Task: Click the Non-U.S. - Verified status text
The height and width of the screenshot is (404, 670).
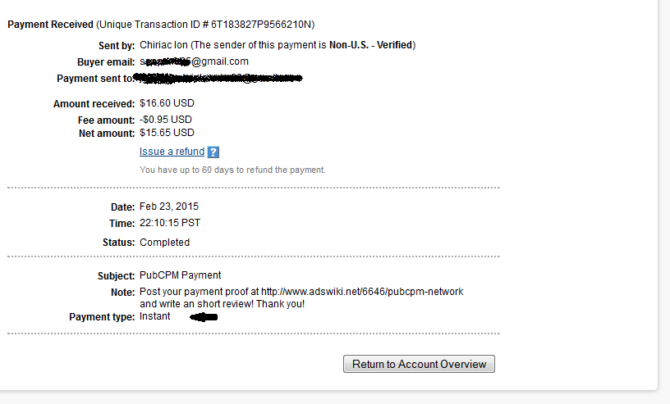Action: point(370,45)
